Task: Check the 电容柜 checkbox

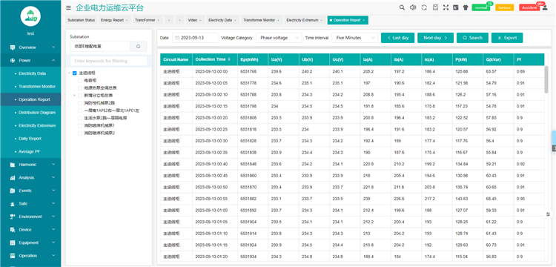Action: [80, 81]
